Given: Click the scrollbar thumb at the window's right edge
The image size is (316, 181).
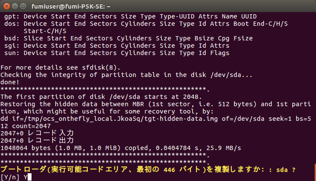Looking at the screenshot, I should pyautogui.click(x=315, y=172).
